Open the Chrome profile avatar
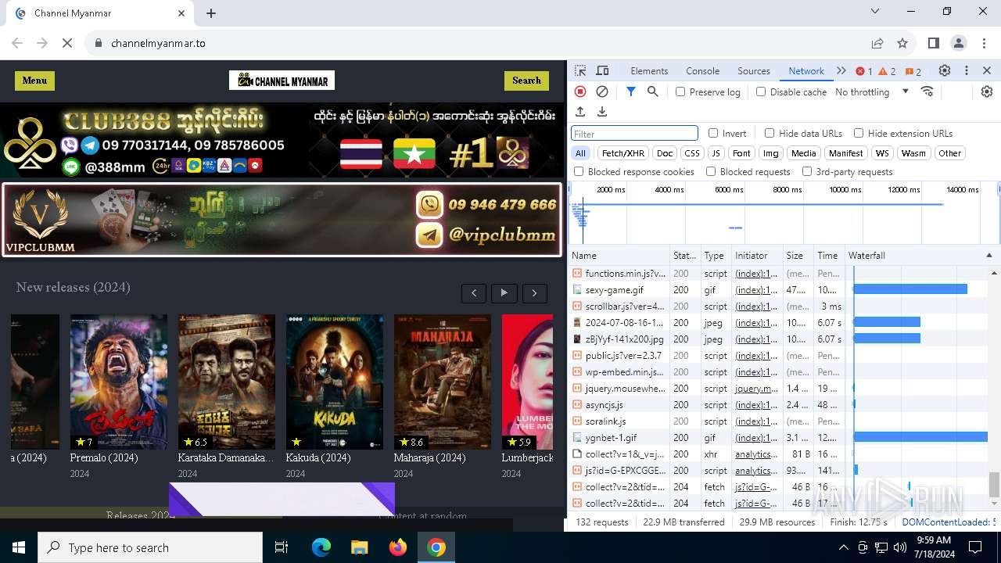The width and height of the screenshot is (1001, 563). point(959,43)
